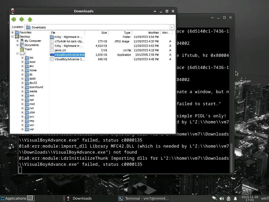Expand the bin folder node
The image size is (269, 202).
pos(22,58)
